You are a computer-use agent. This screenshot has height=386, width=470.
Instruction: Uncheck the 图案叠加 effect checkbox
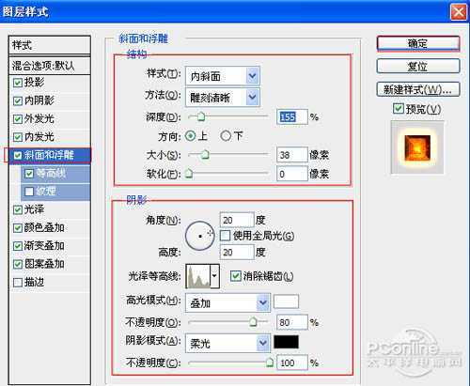[18, 264]
